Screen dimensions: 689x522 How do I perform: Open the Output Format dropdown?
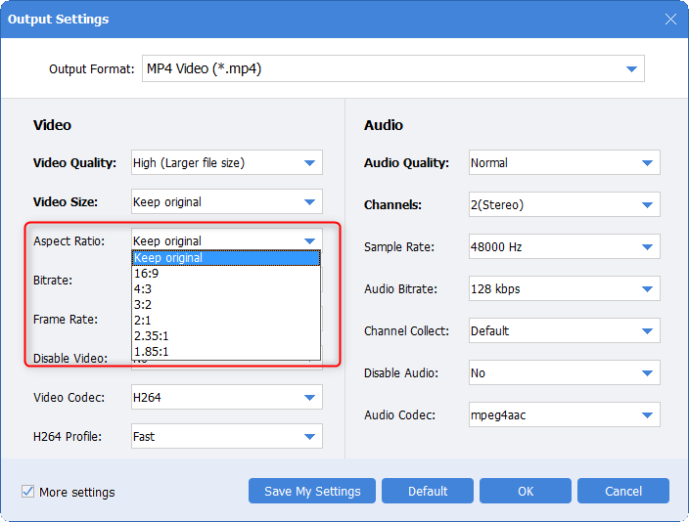click(x=392, y=68)
